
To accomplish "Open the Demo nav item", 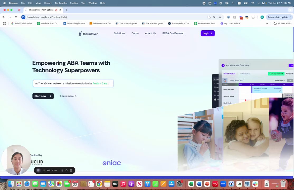I will point(135,34).
